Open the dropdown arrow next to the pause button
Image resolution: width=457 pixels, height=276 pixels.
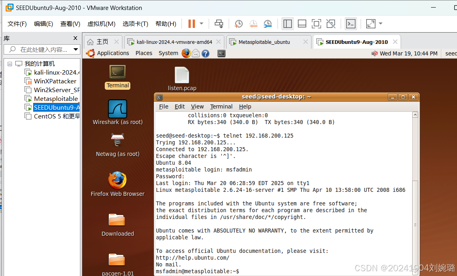pos(202,24)
